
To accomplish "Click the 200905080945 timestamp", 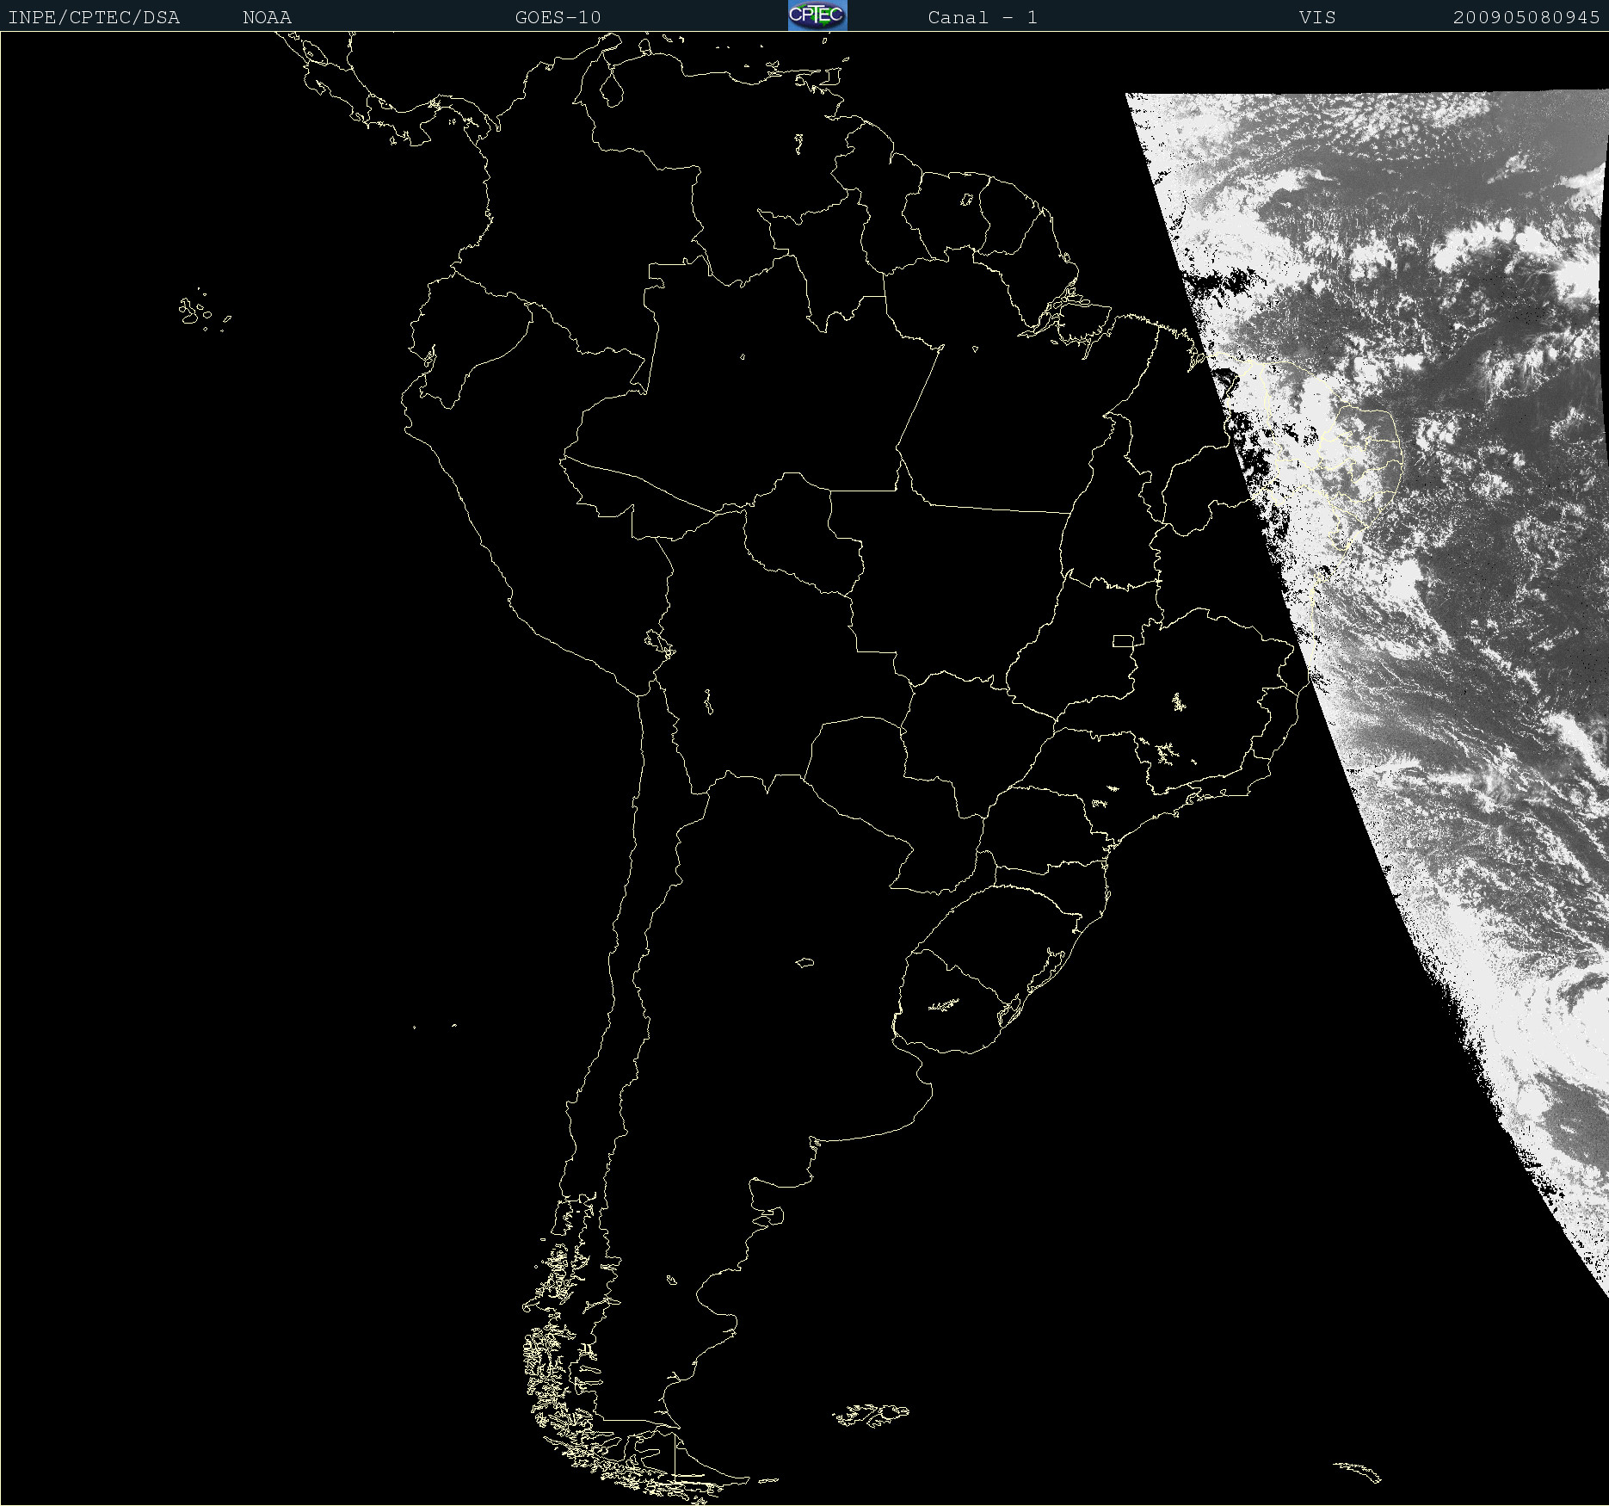I will click(x=1526, y=17).
